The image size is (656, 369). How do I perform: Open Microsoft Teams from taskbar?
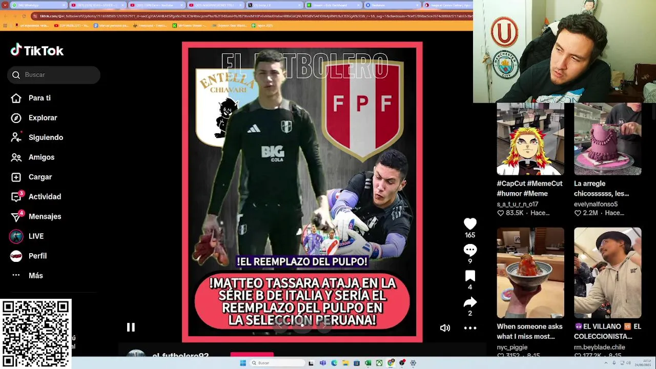point(322,363)
